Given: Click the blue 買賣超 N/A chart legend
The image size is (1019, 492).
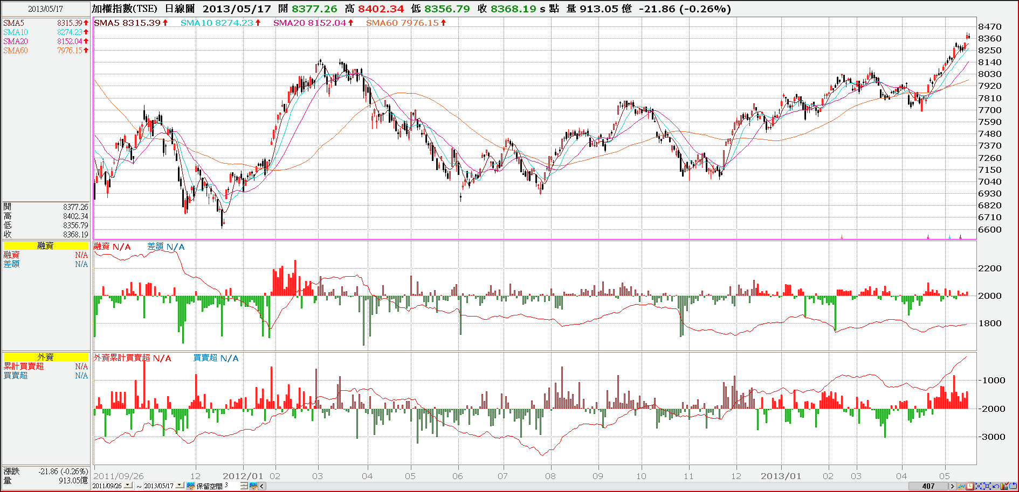Looking at the screenshot, I should pos(216,358).
